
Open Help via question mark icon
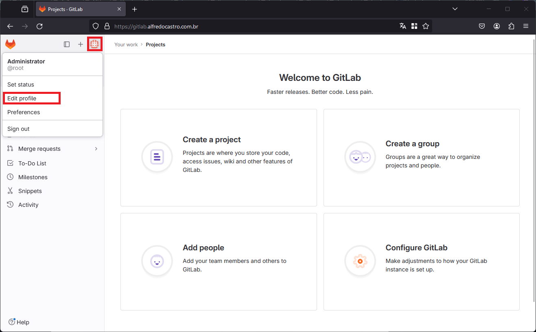(x=12, y=322)
